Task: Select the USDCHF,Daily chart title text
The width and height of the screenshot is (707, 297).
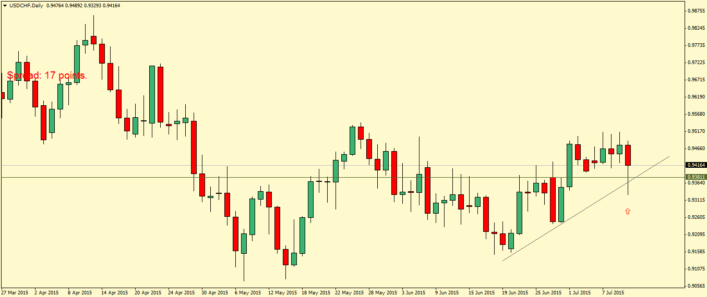Action: pyautogui.click(x=27, y=5)
